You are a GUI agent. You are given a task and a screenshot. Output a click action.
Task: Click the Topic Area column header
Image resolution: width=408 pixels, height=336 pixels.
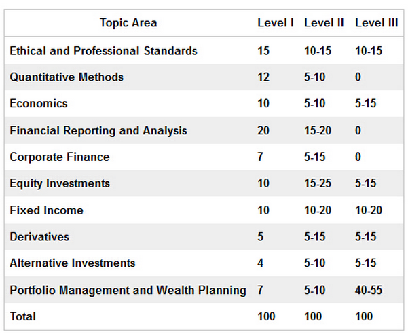click(x=128, y=23)
